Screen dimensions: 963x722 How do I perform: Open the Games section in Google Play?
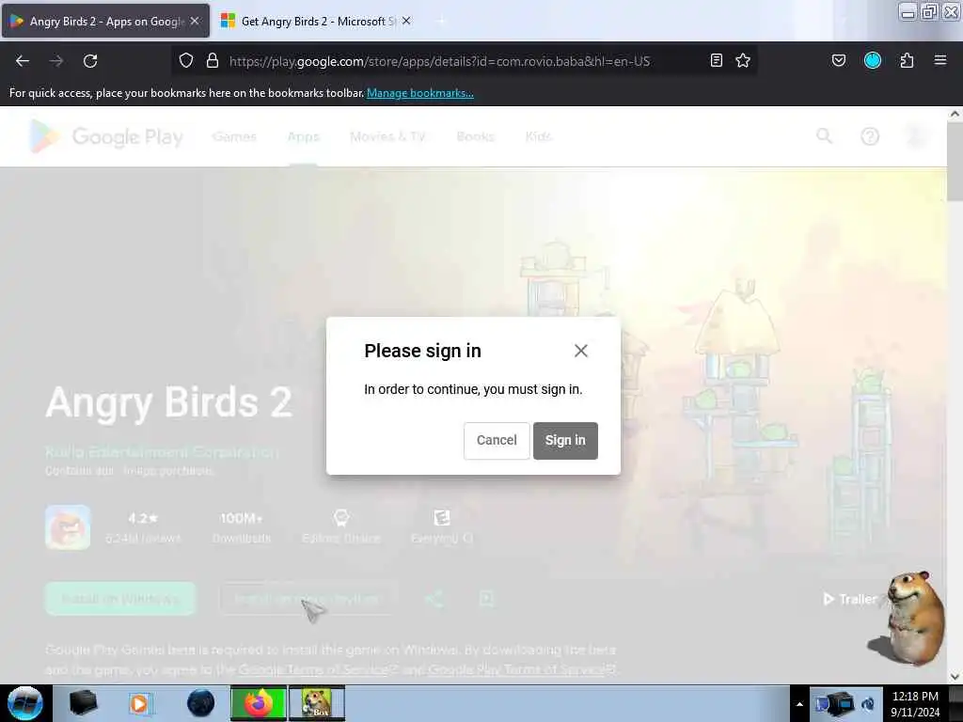click(x=234, y=136)
